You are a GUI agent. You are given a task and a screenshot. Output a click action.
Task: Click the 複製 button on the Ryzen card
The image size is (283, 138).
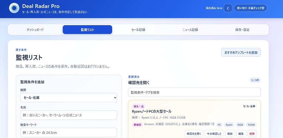pyautogui.click(x=230, y=134)
